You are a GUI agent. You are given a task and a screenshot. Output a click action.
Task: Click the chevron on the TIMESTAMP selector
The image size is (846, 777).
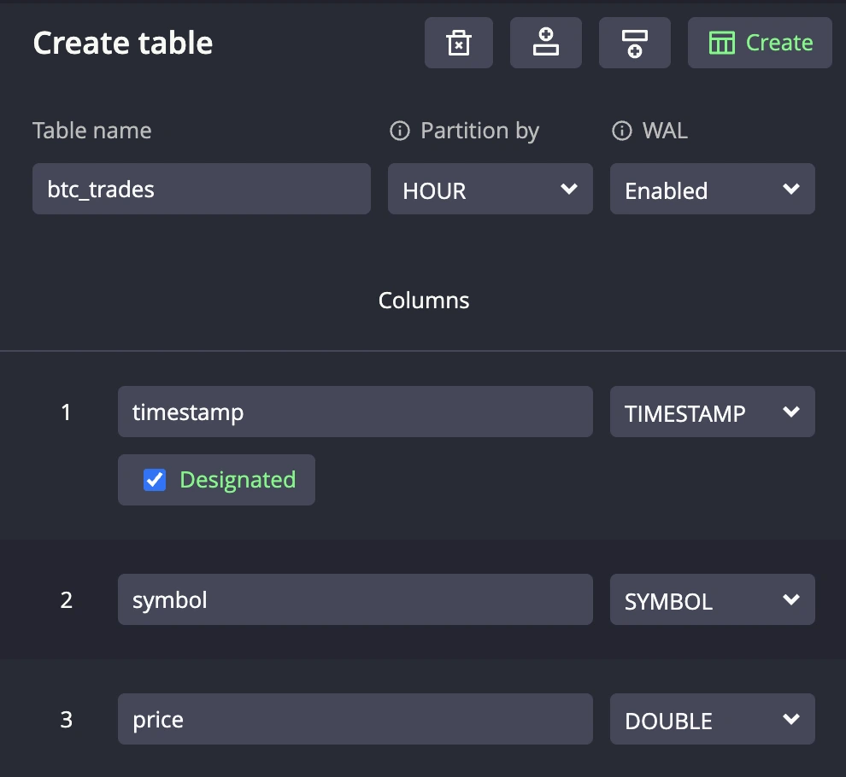coord(790,412)
